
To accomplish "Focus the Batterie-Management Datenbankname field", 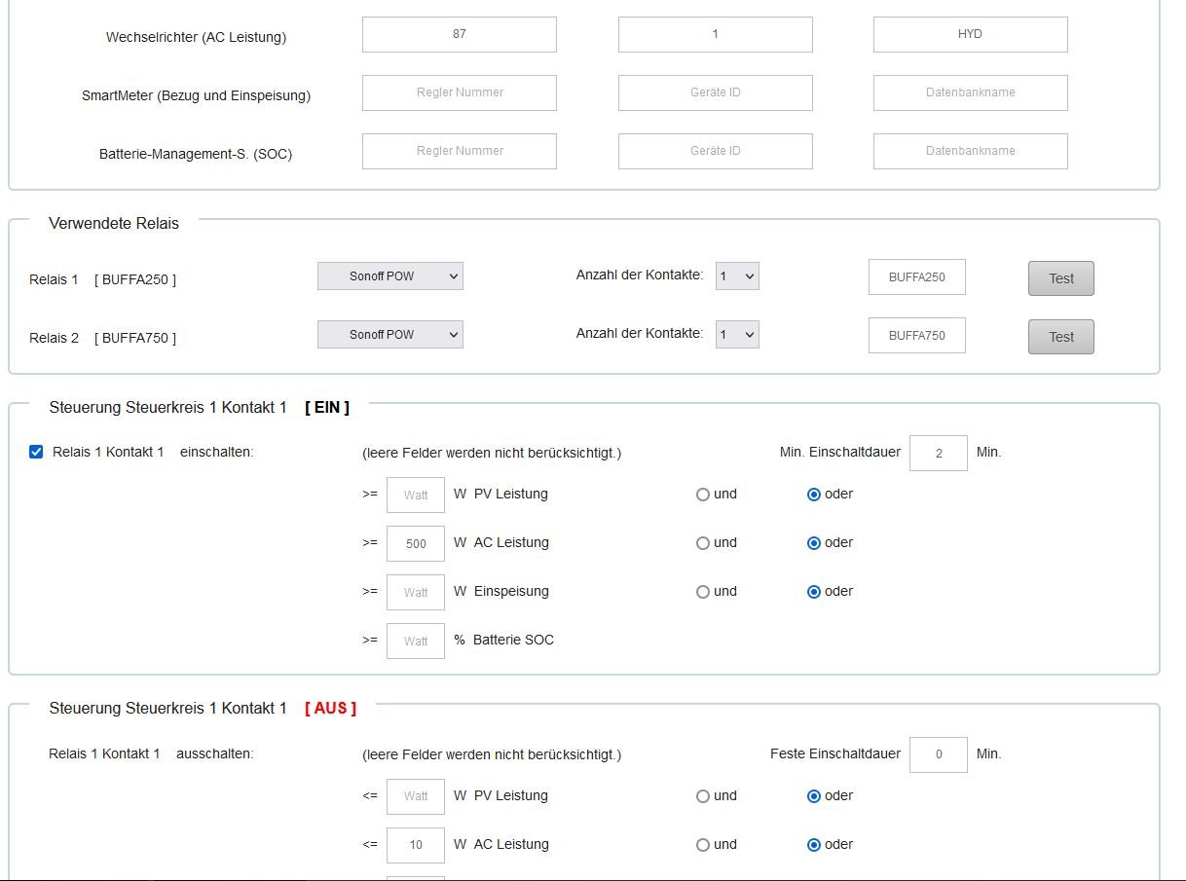I will [970, 151].
